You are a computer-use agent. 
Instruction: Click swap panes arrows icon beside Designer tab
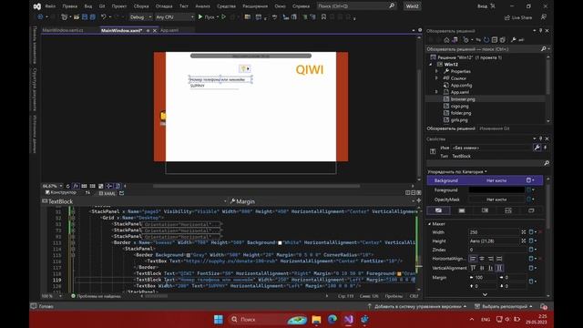[87, 192]
